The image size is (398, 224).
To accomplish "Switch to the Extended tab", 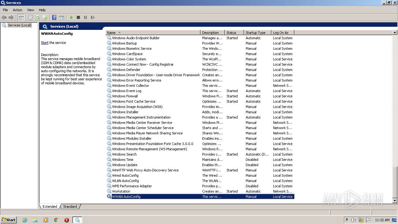I will 50,207.
